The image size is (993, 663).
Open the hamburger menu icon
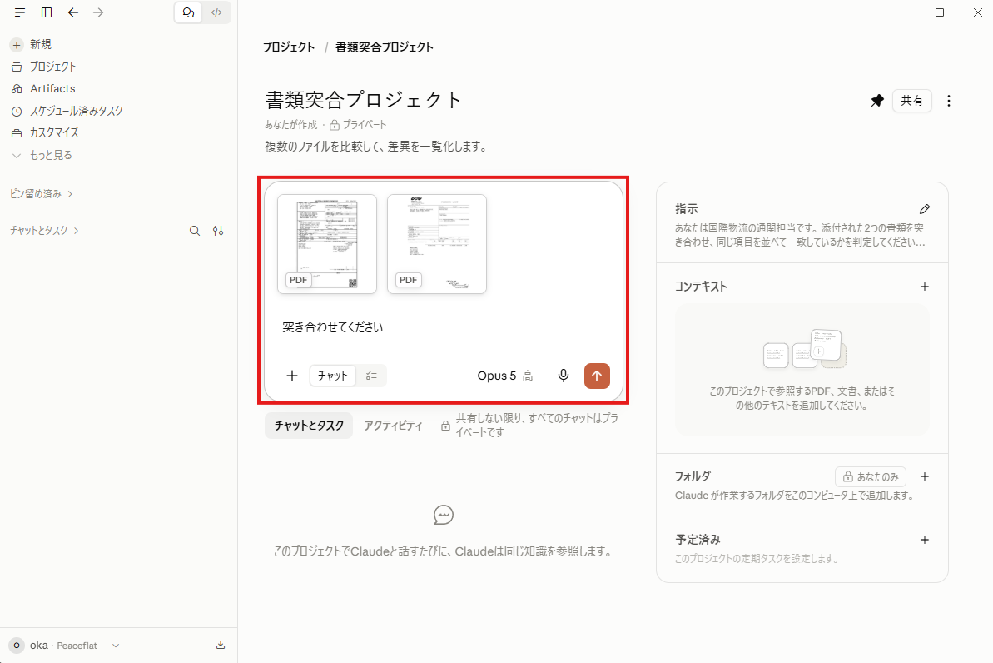tap(20, 12)
